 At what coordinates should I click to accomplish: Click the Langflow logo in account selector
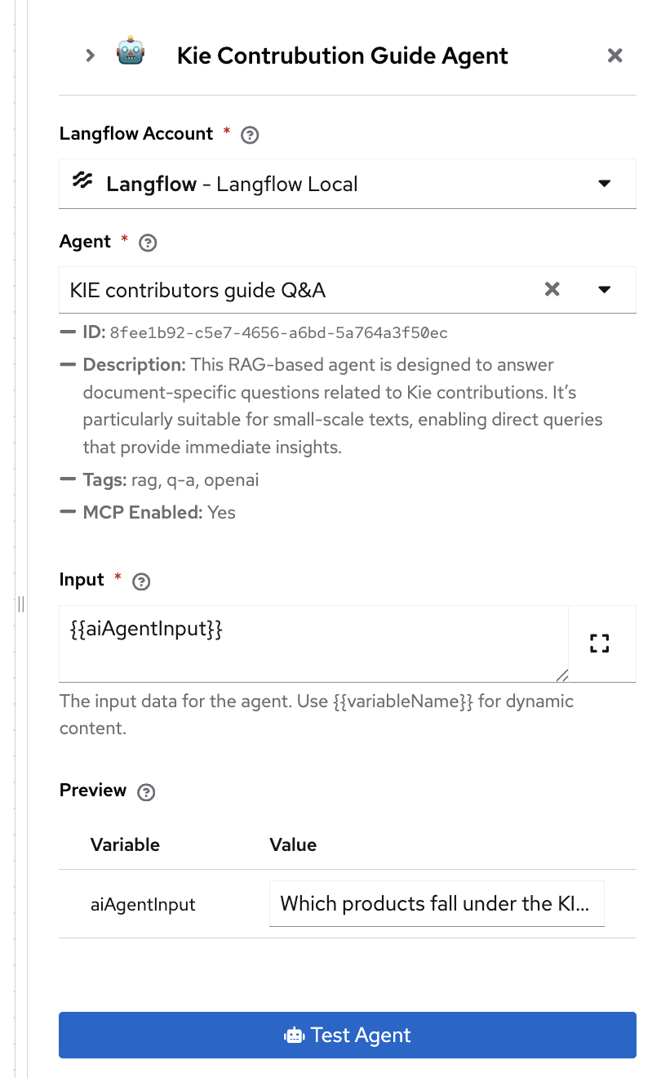tap(83, 182)
